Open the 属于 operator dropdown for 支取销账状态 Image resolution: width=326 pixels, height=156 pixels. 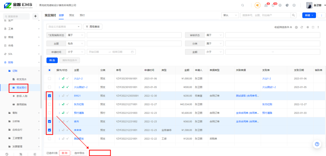tap(75, 35)
